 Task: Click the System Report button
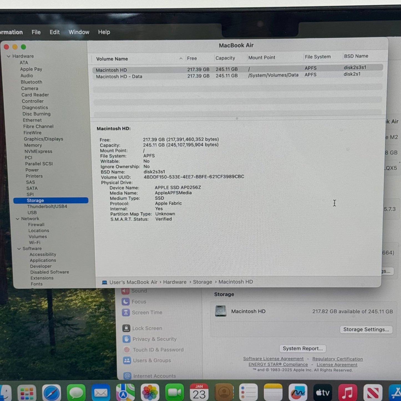pos(302,349)
